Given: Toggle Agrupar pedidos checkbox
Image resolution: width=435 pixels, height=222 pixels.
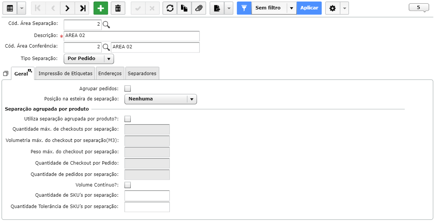Looking at the screenshot, I should pos(128,89).
